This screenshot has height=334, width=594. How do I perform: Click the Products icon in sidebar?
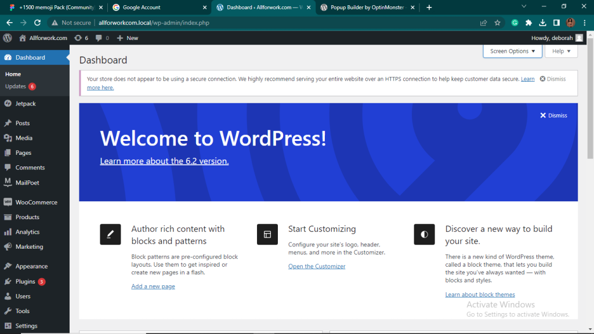click(8, 217)
